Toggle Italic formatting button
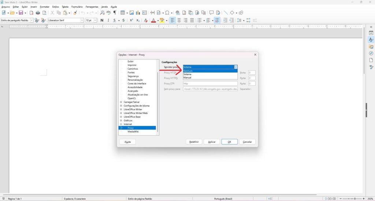This screenshot has height=201, width=375. click(x=108, y=20)
